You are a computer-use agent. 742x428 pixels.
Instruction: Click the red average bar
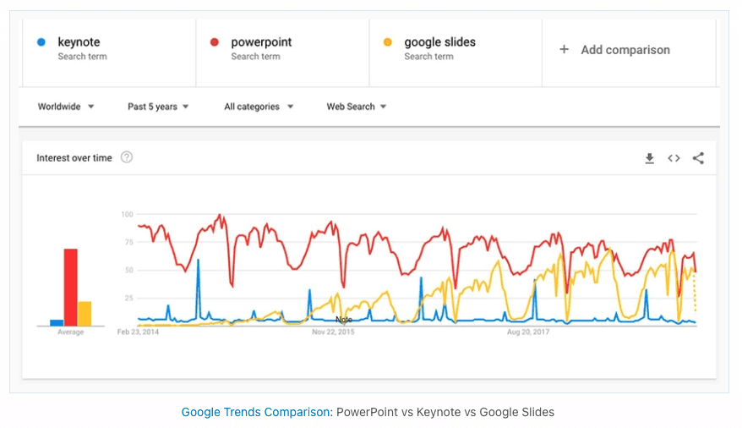[x=70, y=288]
